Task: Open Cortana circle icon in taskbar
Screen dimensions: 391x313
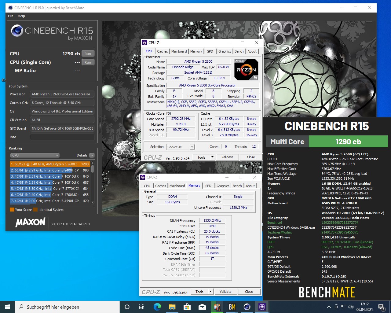Action: 127,307
